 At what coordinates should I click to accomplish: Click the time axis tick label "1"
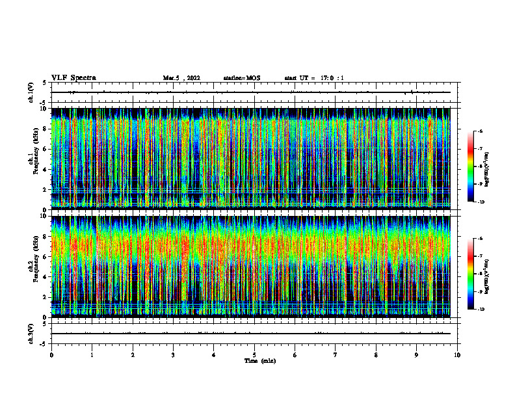[x=92, y=355]
